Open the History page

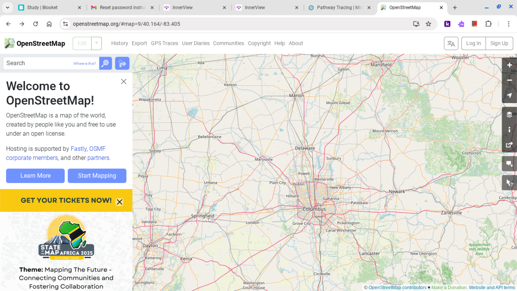pos(120,43)
